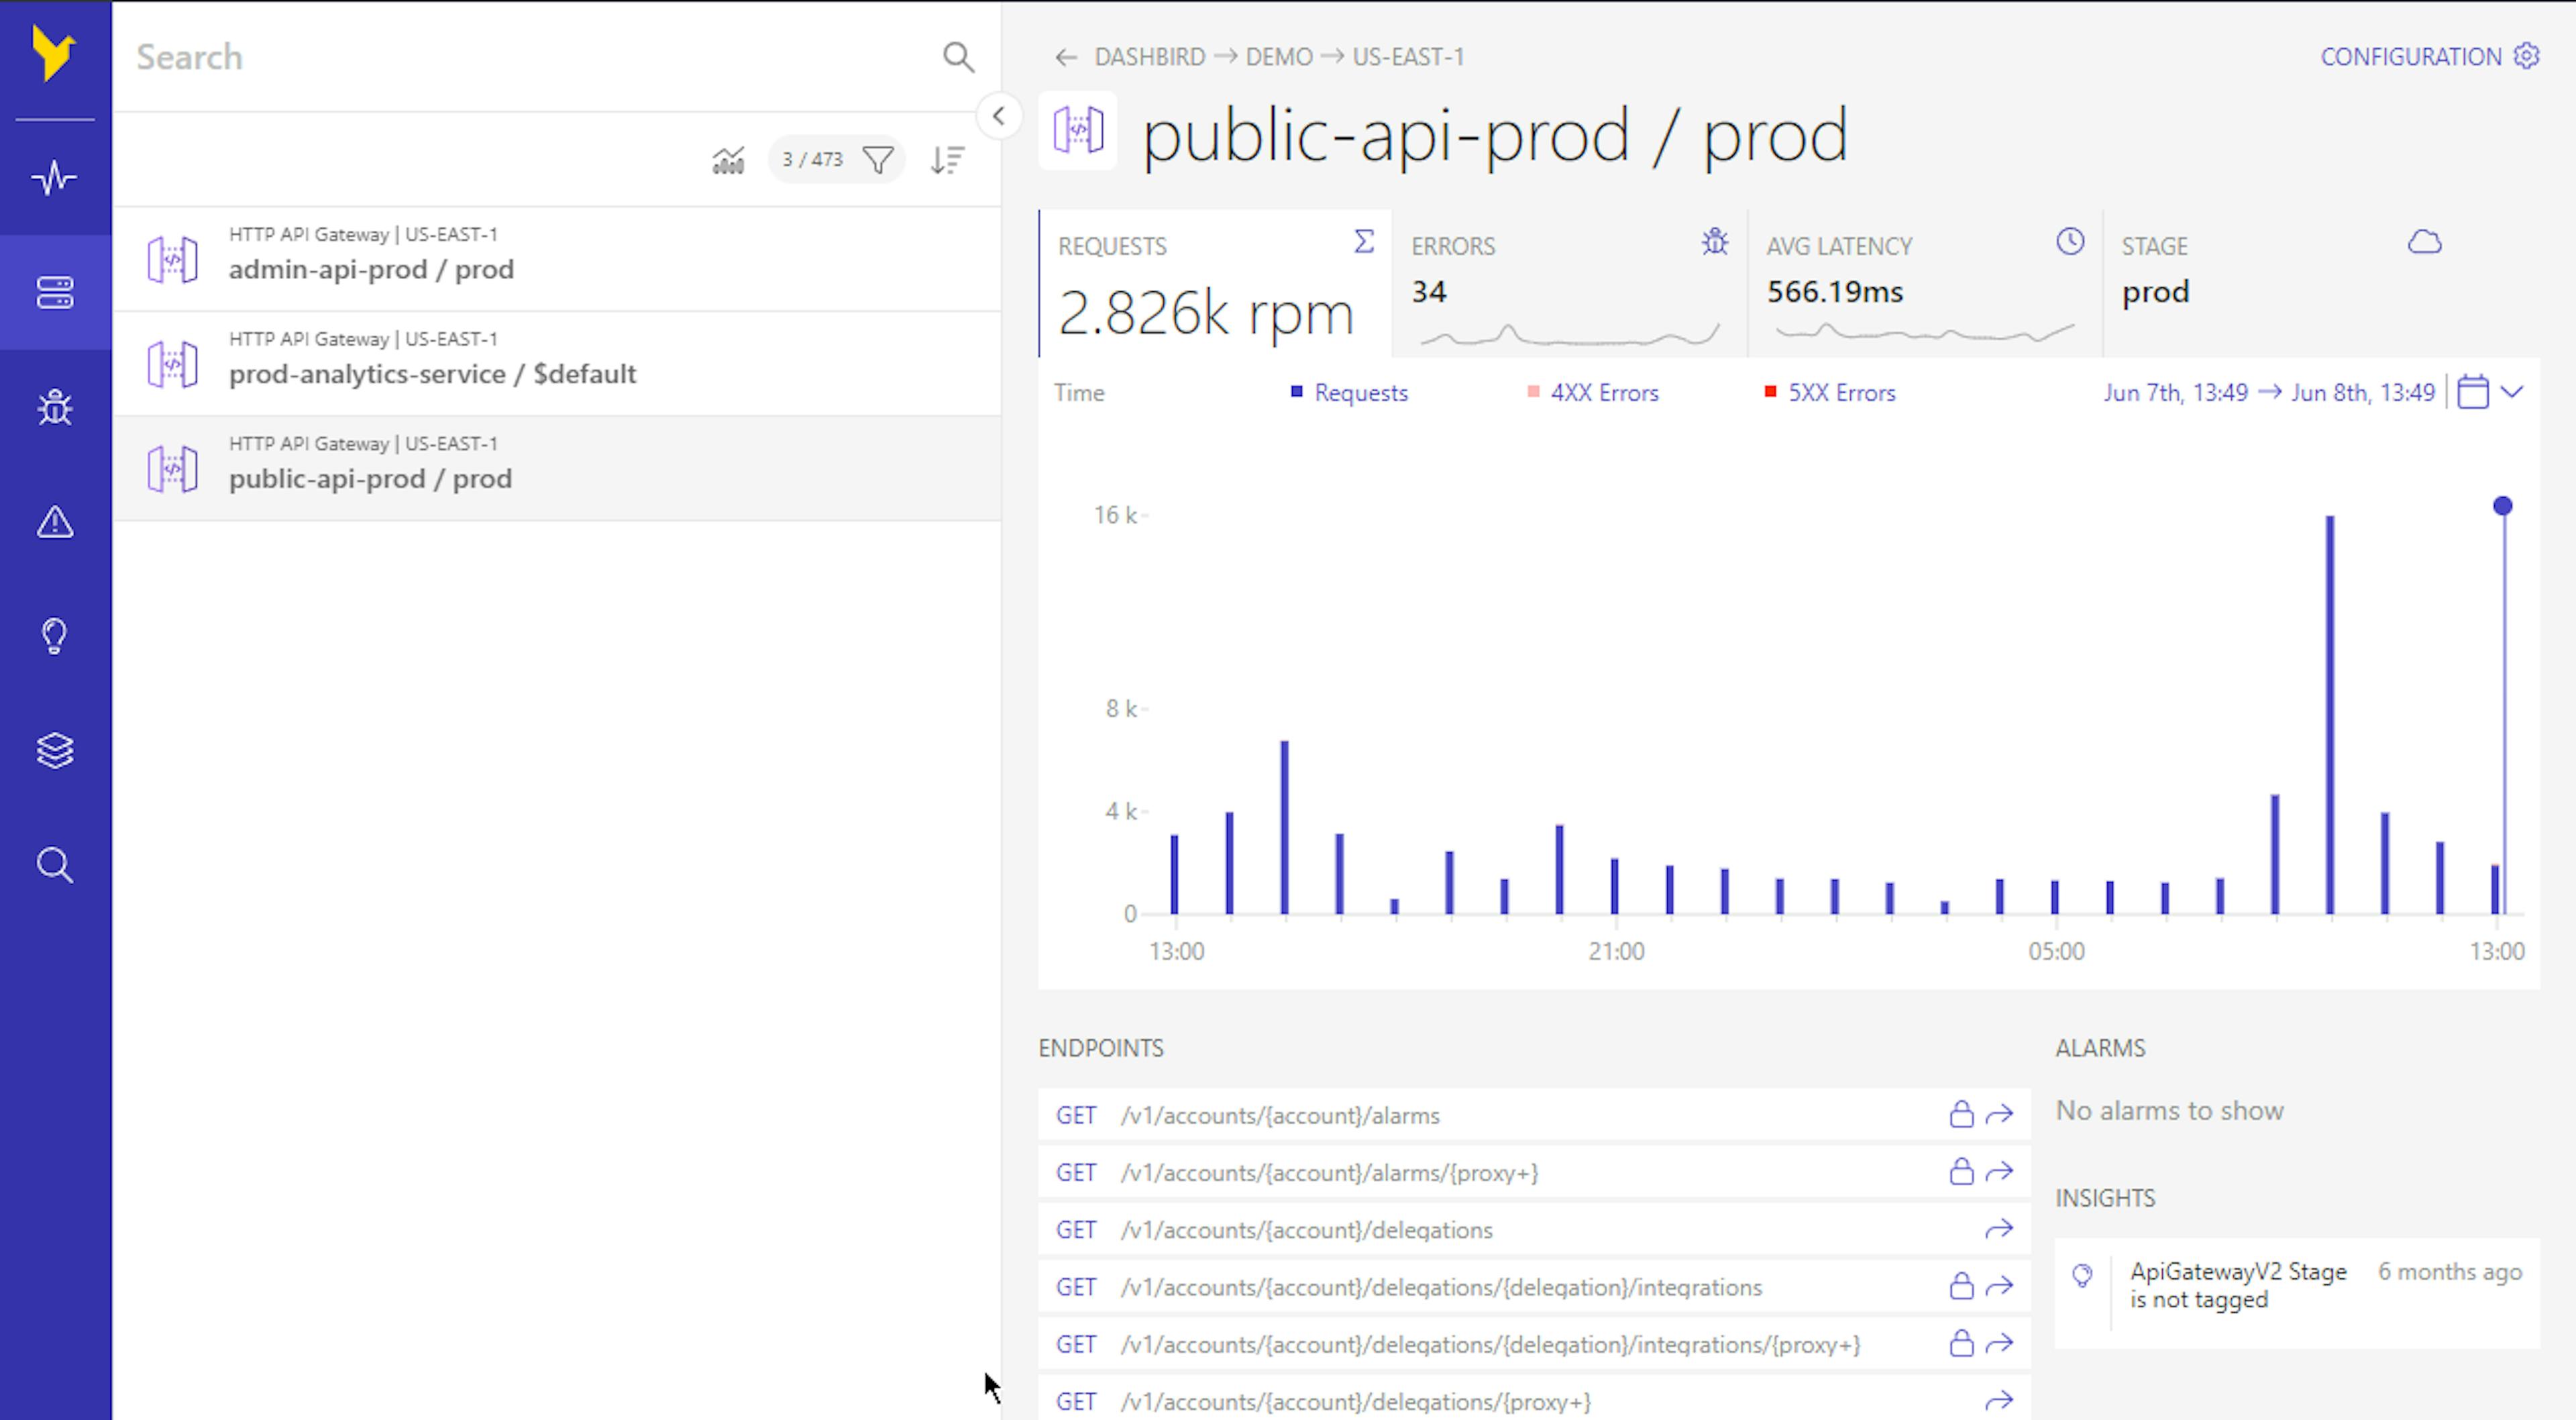Click the bug icon on Errors card
Viewport: 2576px width, 1420px height.
(1715, 242)
